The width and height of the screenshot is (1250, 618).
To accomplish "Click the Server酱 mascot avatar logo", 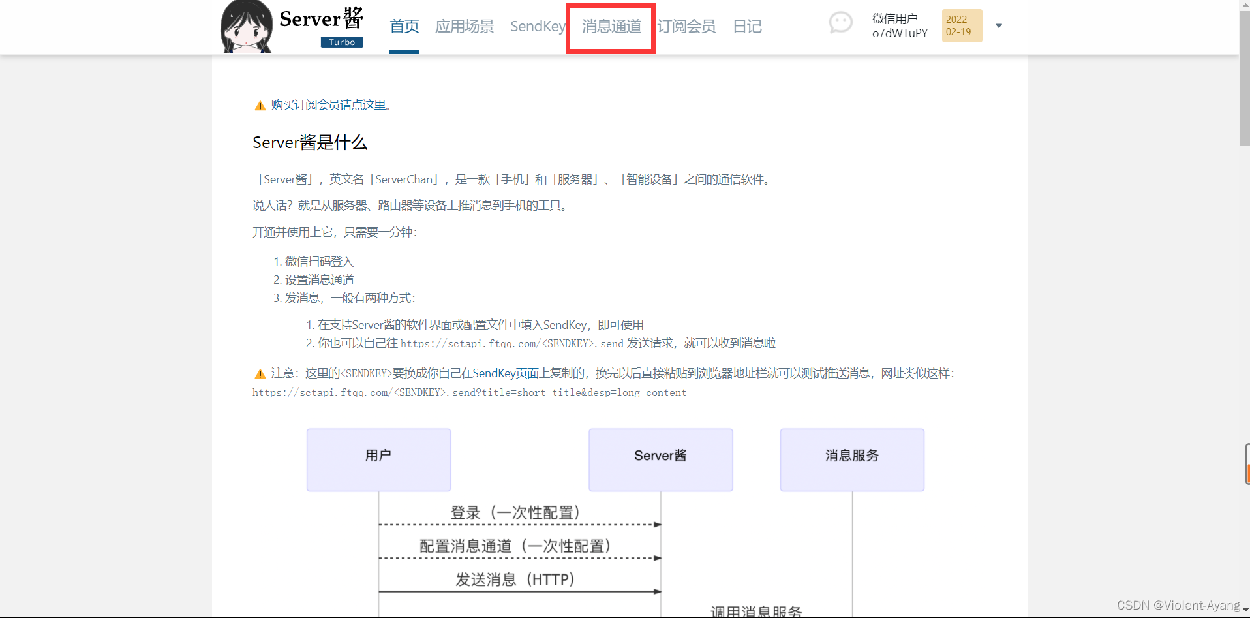I will pyautogui.click(x=247, y=27).
